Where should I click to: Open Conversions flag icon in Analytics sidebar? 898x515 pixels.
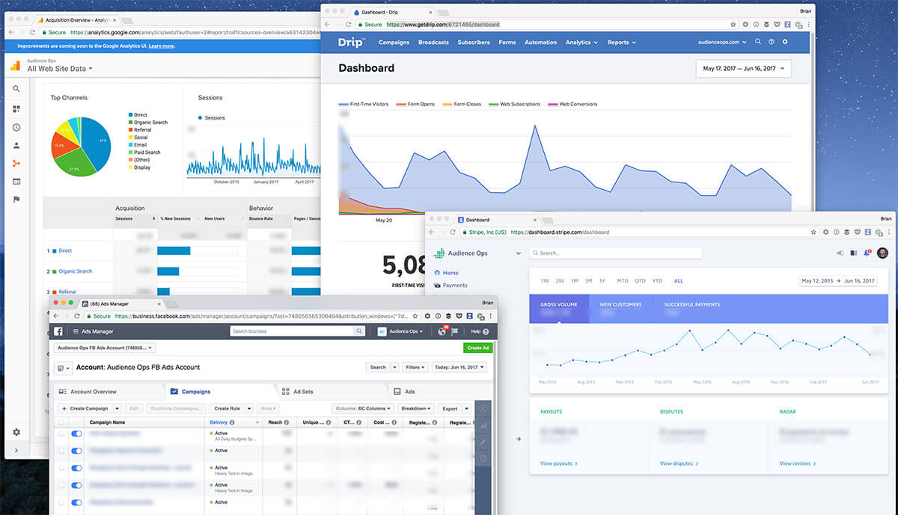[x=16, y=200]
